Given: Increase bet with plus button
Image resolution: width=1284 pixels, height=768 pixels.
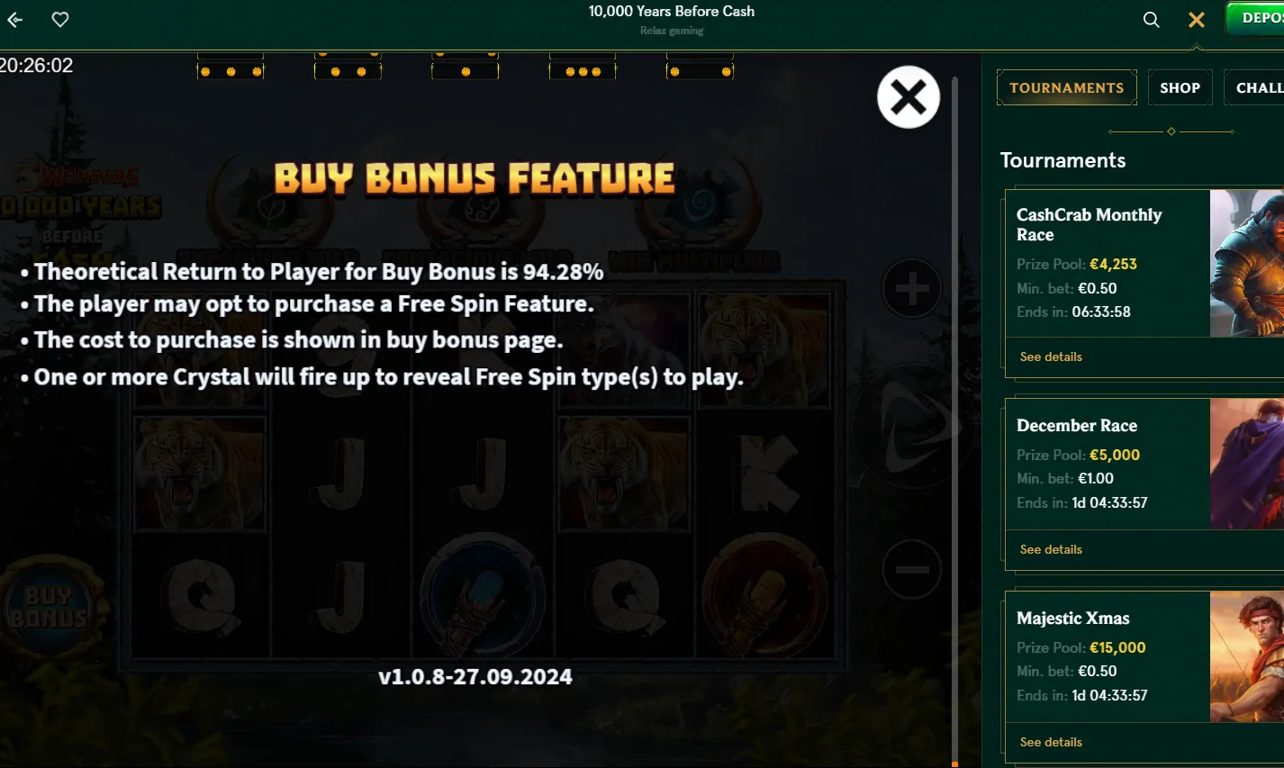Looking at the screenshot, I should tap(912, 289).
